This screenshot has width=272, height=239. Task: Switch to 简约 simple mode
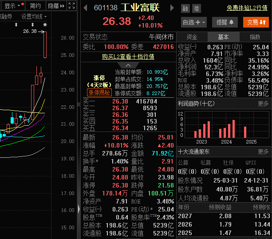click(x=35, y=6)
